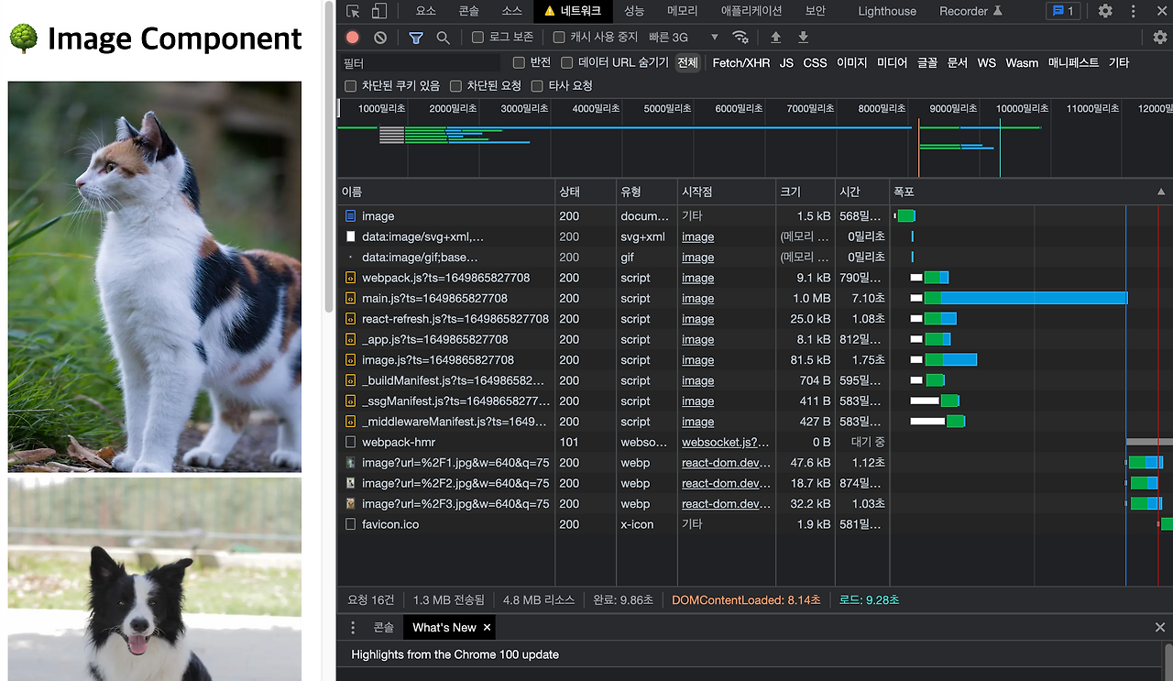This screenshot has width=1173, height=681.
Task: Toggle the device toolbar icon
Action: point(379,12)
